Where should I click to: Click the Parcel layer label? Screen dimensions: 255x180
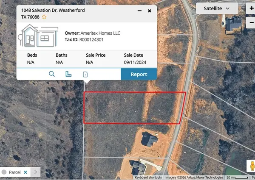[14, 172]
